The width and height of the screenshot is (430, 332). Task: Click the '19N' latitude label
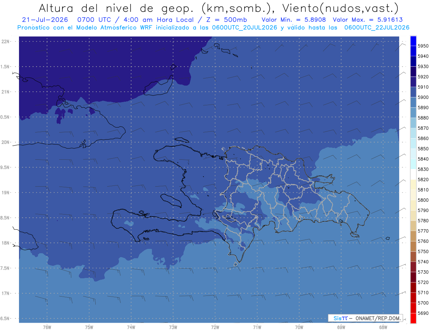coord(5,193)
